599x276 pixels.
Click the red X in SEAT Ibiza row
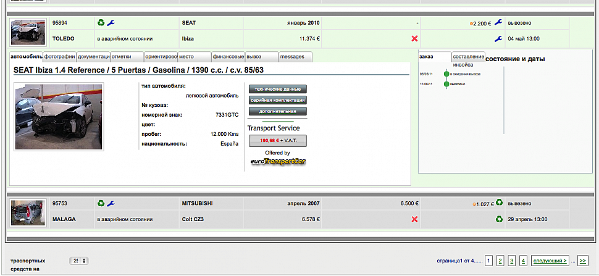point(414,38)
